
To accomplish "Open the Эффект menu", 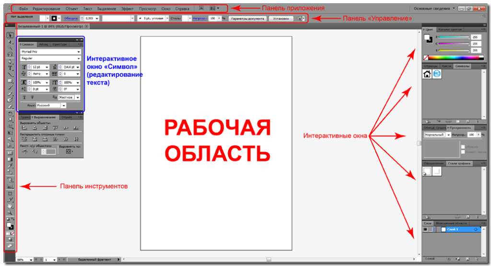I will point(127,9).
